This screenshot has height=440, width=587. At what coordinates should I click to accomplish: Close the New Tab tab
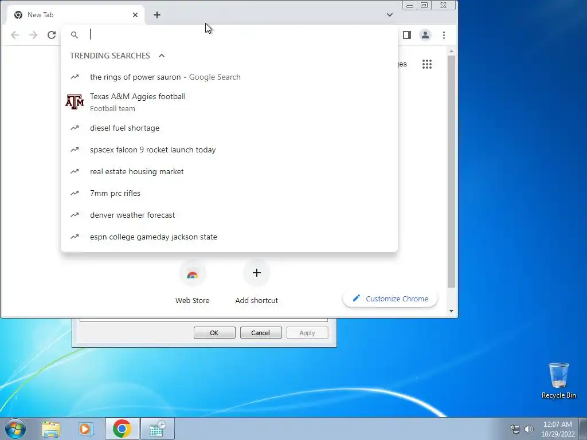point(135,15)
